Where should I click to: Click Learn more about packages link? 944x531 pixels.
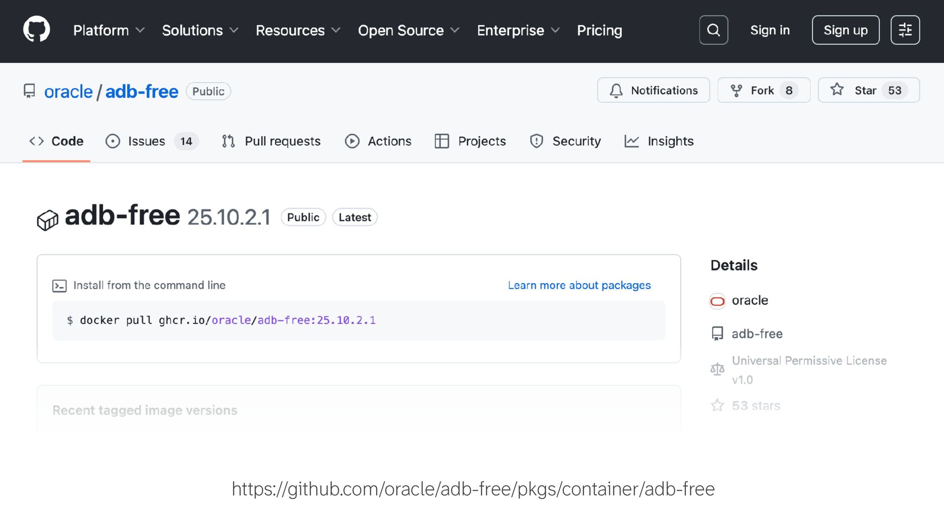(579, 286)
